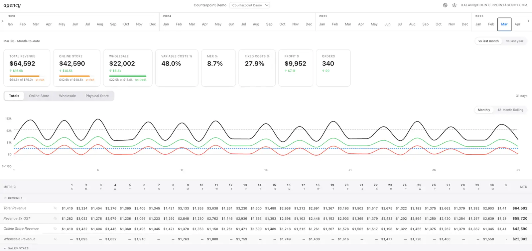Open the Physical Store tab
The width and height of the screenshot is (532, 251).
tap(97, 96)
